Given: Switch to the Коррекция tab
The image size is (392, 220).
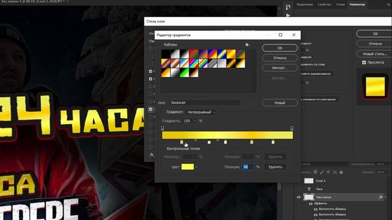Looking at the screenshot, I should tap(304, 4).
